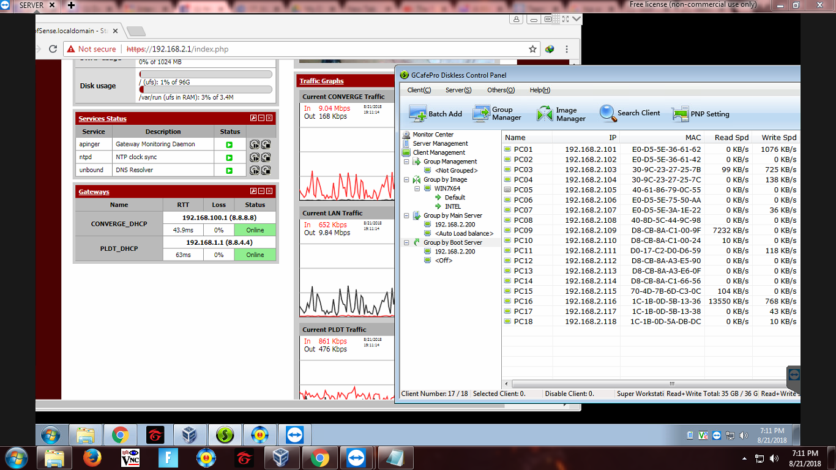Click Services Status widget wrench icon

253,118
